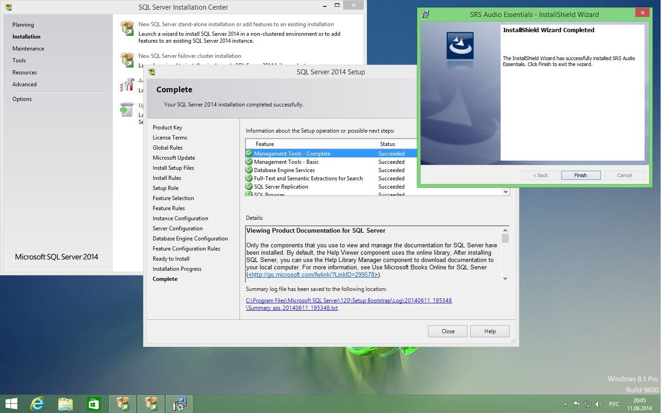Click InstallShield Wizard title bar icon

[x=426, y=14]
